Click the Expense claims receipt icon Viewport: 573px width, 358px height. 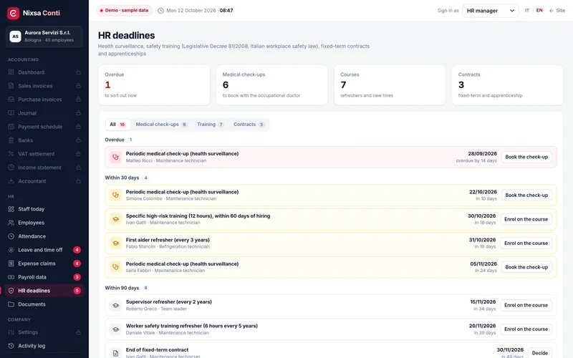[x=11, y=263]
